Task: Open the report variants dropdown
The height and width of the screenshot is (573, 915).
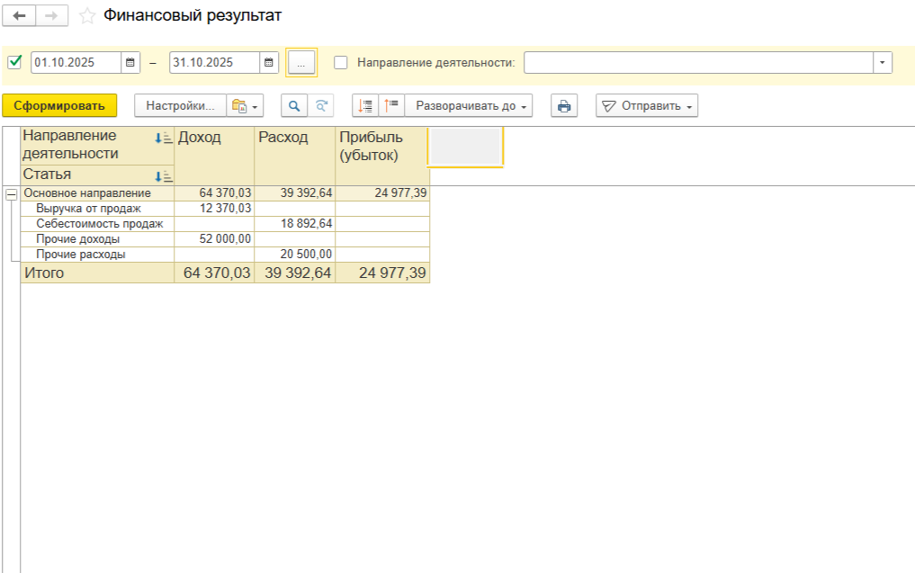Action: point(244,106)
